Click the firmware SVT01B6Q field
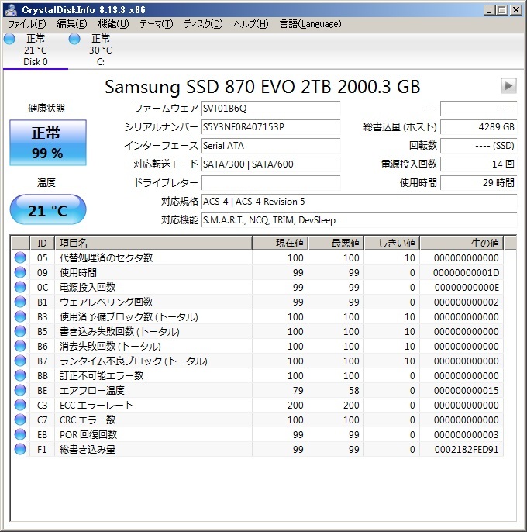Image resolution: width=527 pixels, height=532 pixels. (270, 109)
